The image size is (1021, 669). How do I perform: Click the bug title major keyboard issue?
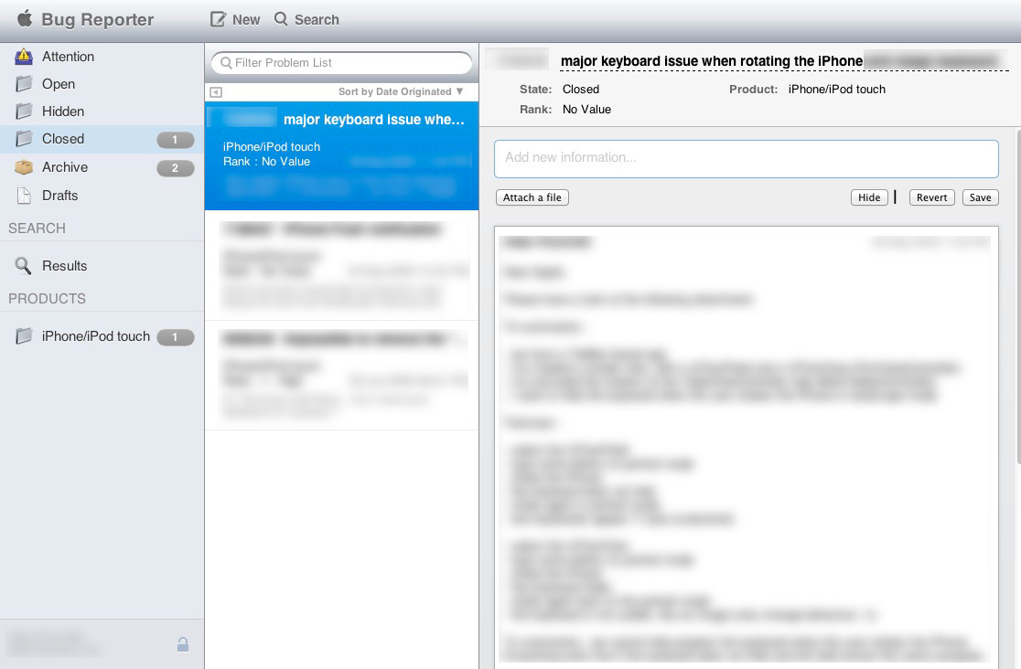tap(712, 61)
